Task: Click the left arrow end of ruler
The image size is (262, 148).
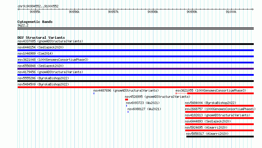Action: pyautogui.click(x=18, y=9)
